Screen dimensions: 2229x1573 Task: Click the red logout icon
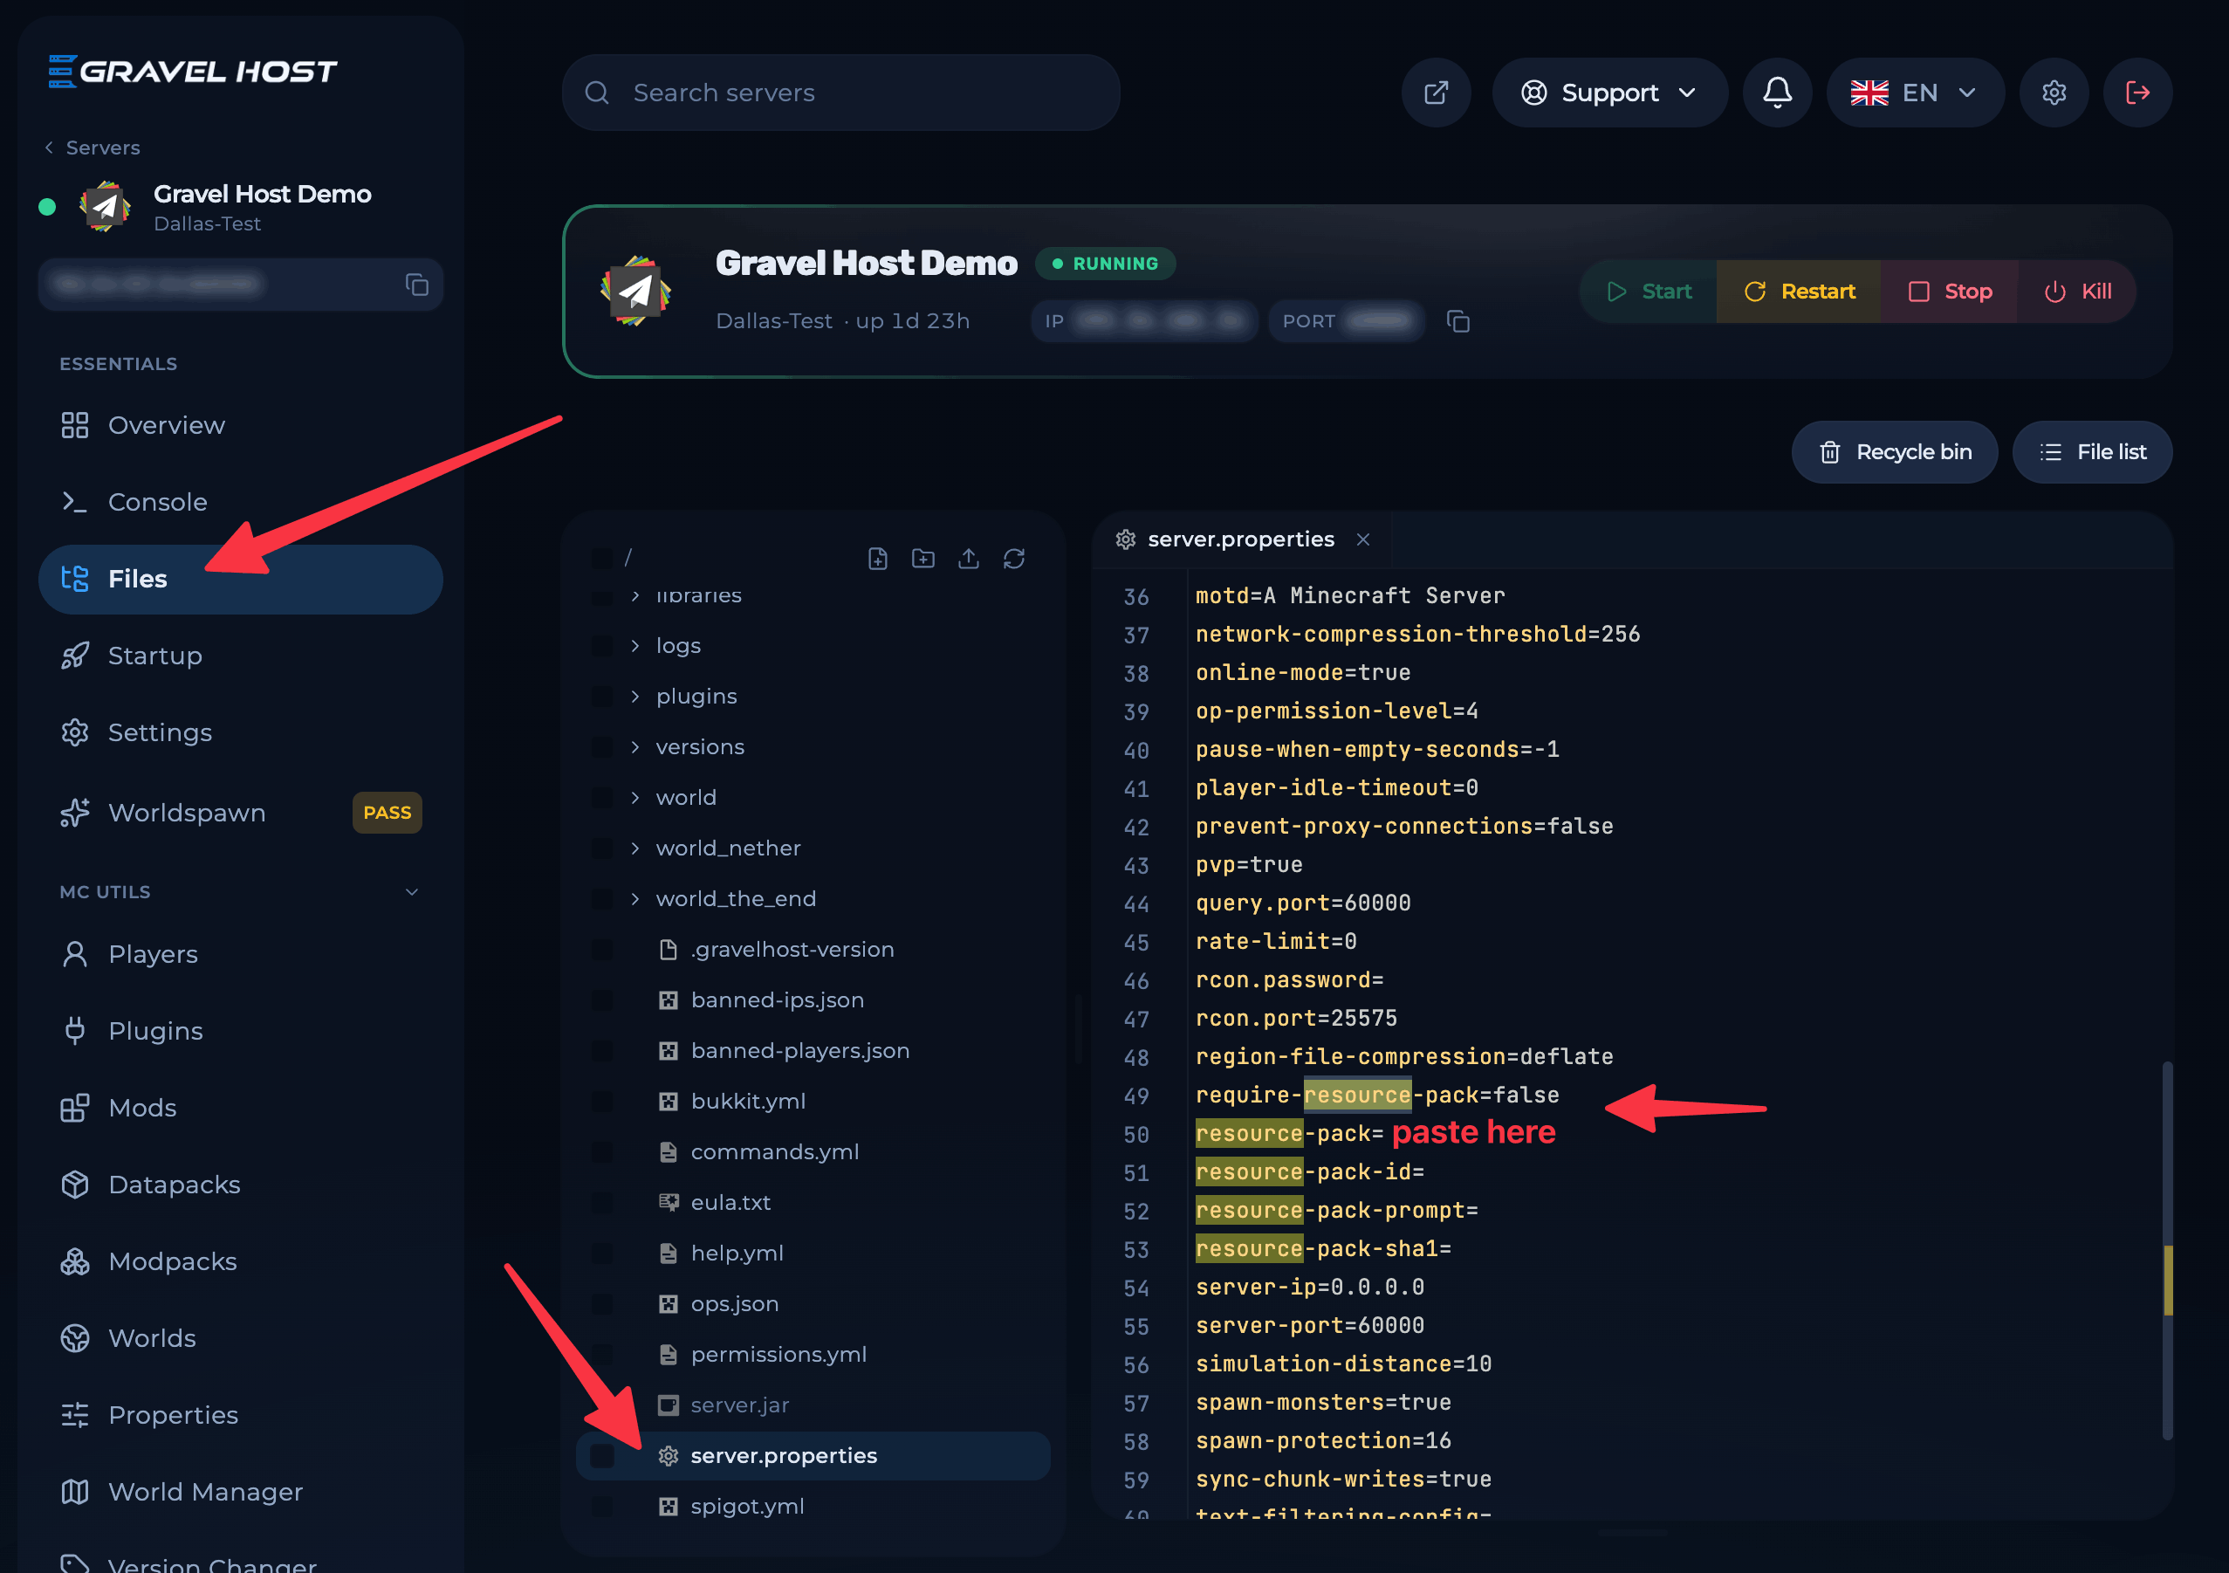pos(2137,93)
